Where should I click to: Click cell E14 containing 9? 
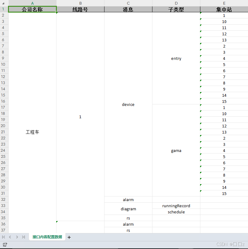click(224, 89)
